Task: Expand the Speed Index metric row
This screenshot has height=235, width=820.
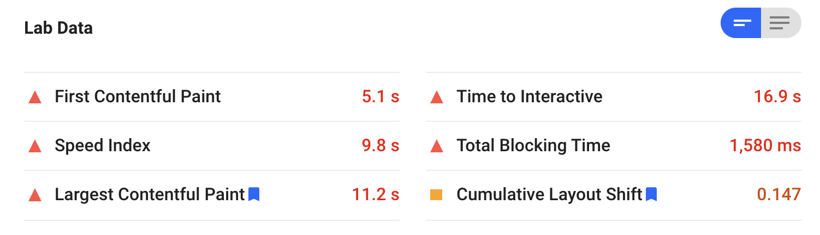Action: (212, 146)
